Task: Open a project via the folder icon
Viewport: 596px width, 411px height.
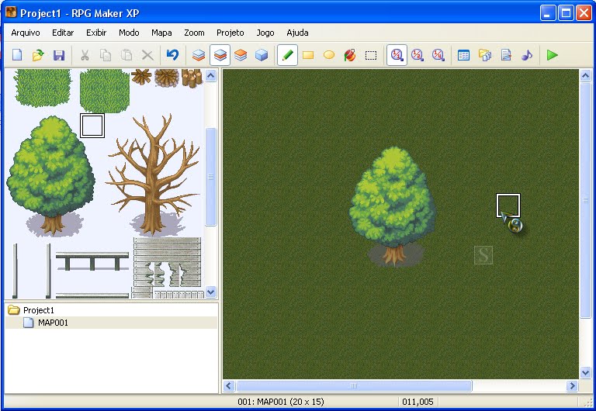Action: (x=37, y=55)
